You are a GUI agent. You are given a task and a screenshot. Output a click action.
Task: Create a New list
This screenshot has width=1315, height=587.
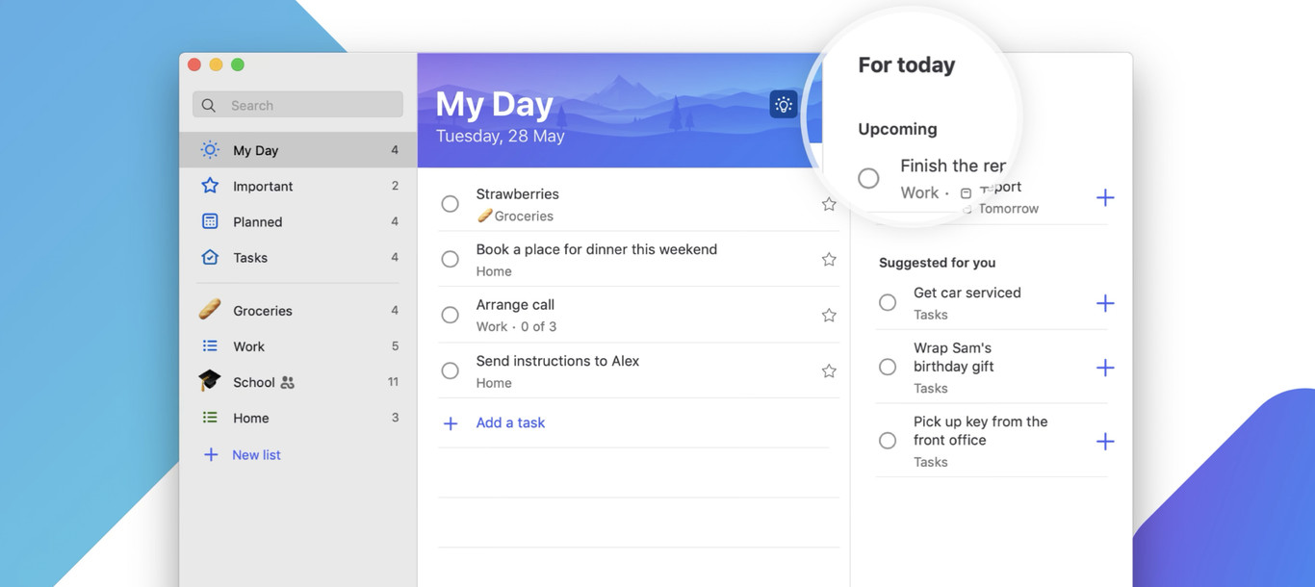[255, 454]
